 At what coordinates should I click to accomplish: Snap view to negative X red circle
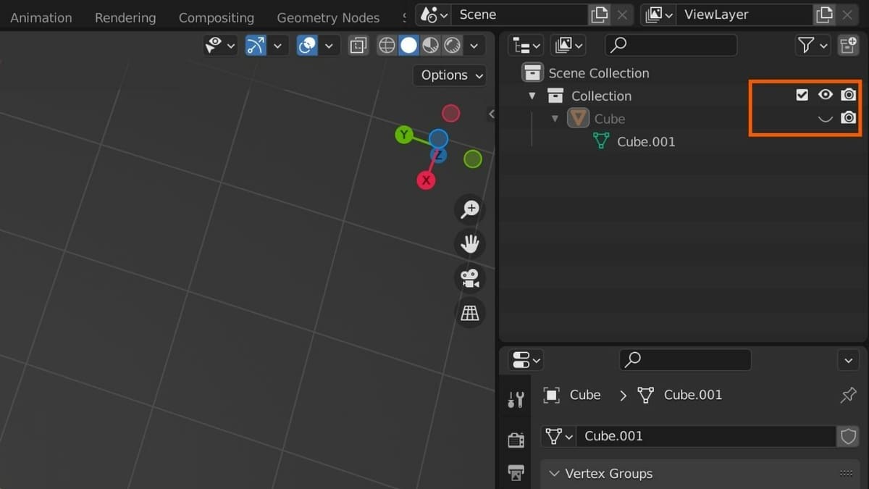(451, 113)
